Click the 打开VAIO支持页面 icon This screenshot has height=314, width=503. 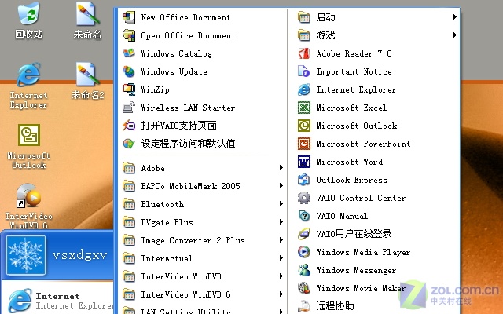(x=129, y=126)
